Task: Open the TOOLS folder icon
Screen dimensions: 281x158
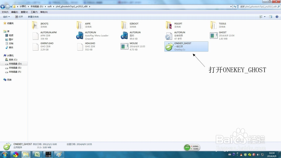Action: 213,25
